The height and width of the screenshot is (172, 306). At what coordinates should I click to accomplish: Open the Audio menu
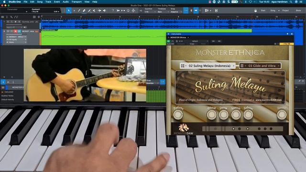click(66, 2)
